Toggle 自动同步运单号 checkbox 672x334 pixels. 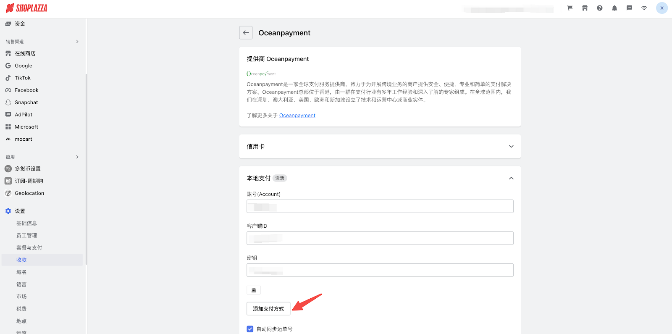250,329
